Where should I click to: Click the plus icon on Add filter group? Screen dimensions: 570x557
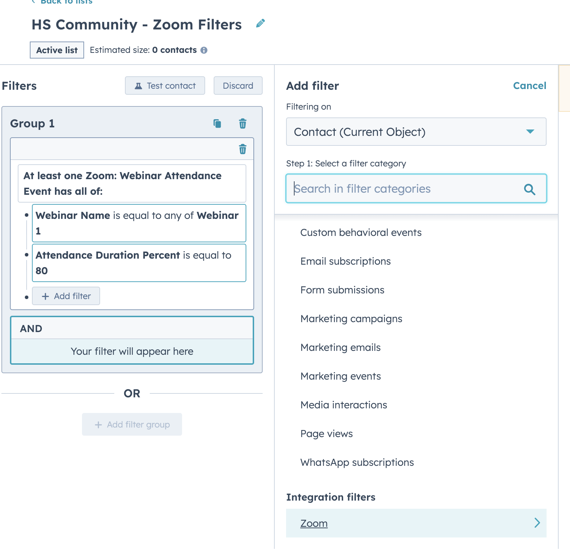[x=98, y=424]
